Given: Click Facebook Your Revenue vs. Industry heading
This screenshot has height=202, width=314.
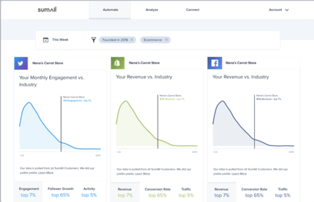Looking at the screenshot, I should [241, 77].
